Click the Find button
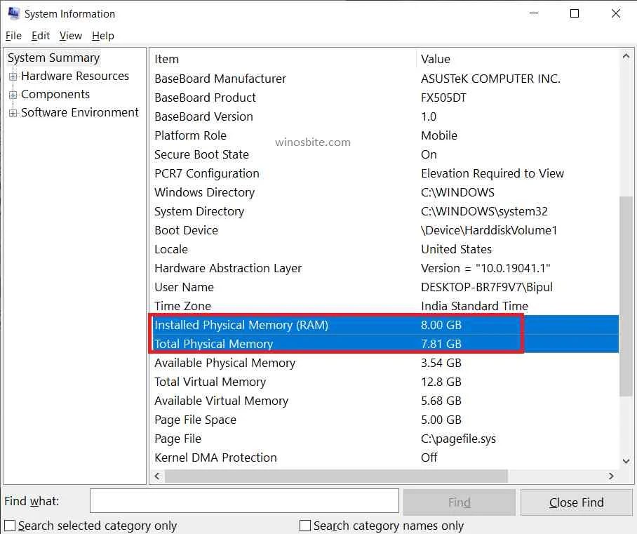The height and width of the screenshot is (534, 637). 459,502
